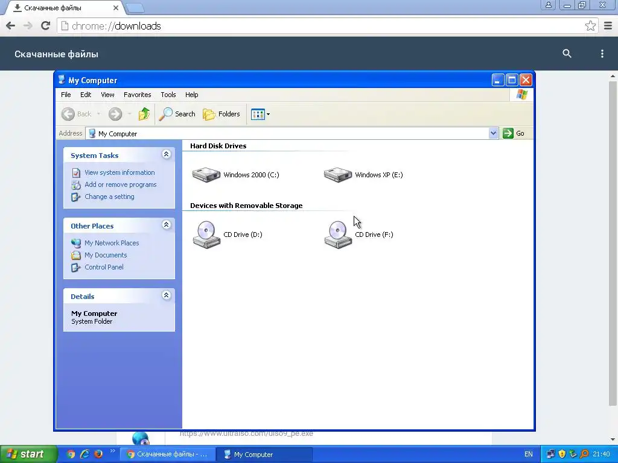Launch Firefox from Quick Launch
This screenshot has height=463, width=618.
pos(98,455)
